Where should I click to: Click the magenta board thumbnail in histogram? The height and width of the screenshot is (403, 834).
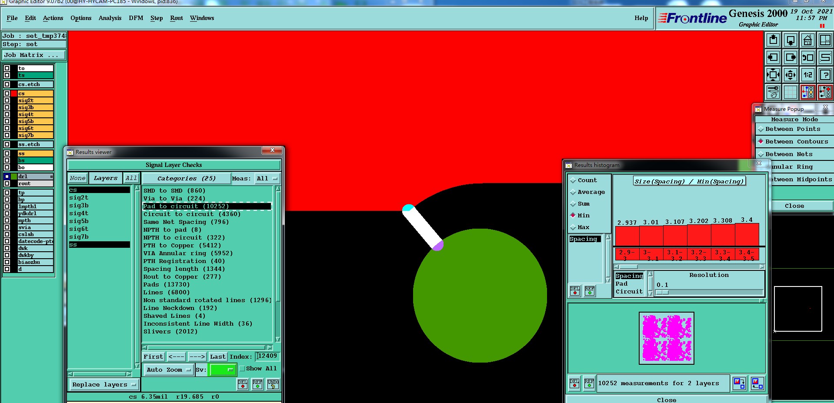667,338
